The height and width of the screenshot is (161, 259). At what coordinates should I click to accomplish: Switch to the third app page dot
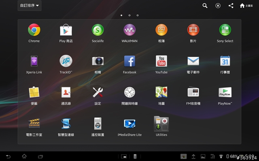(138, 15)
